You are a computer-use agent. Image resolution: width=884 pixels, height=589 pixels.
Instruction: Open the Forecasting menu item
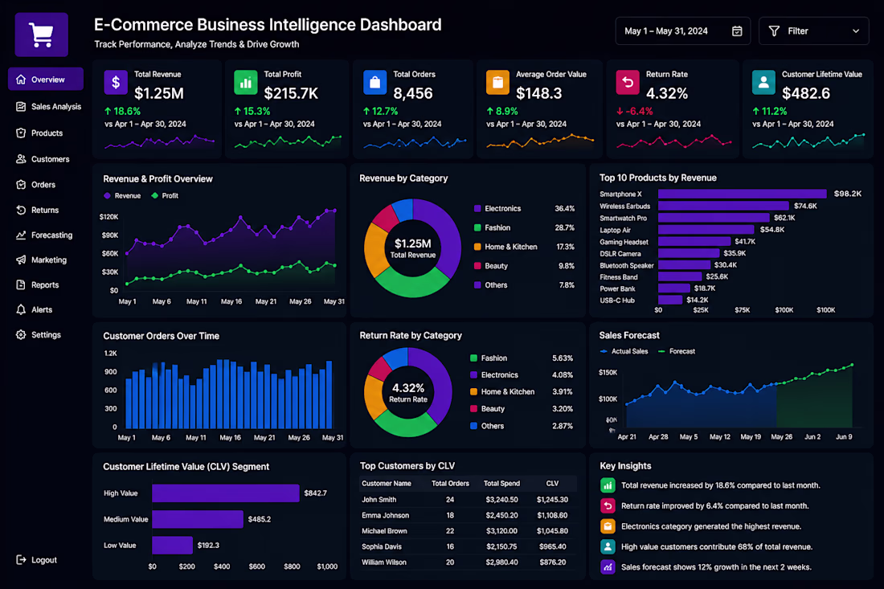[x=44, y=235]
